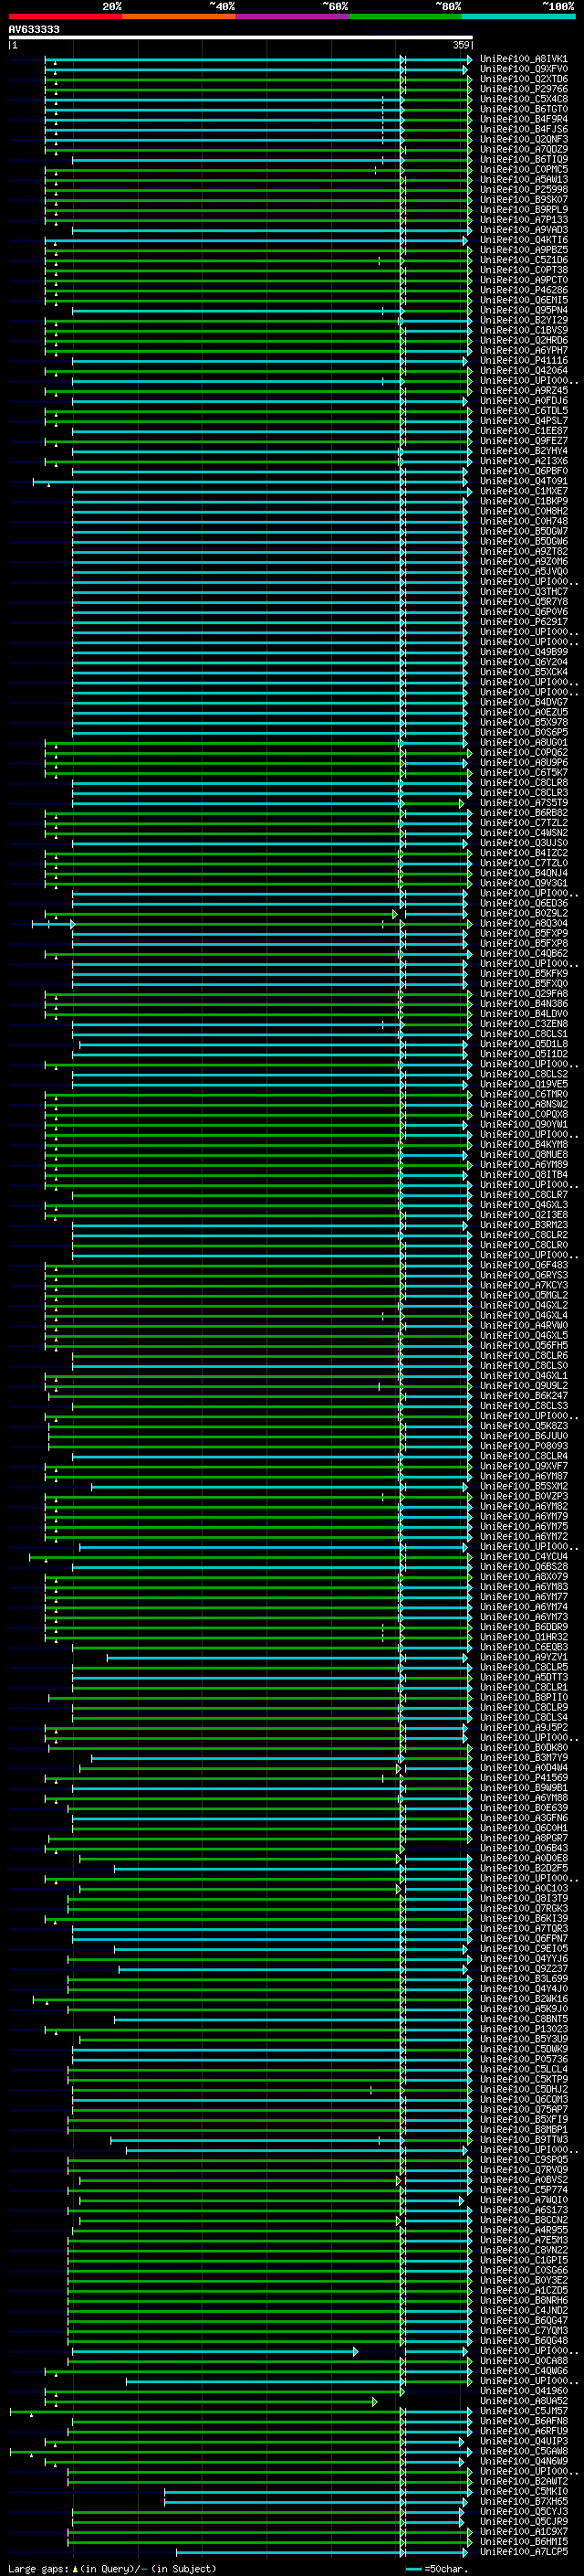The width and height of the screenshot is (584, 2576).
Task: Select the UniRef100_P25998 label
Action: tap(523, 190)
